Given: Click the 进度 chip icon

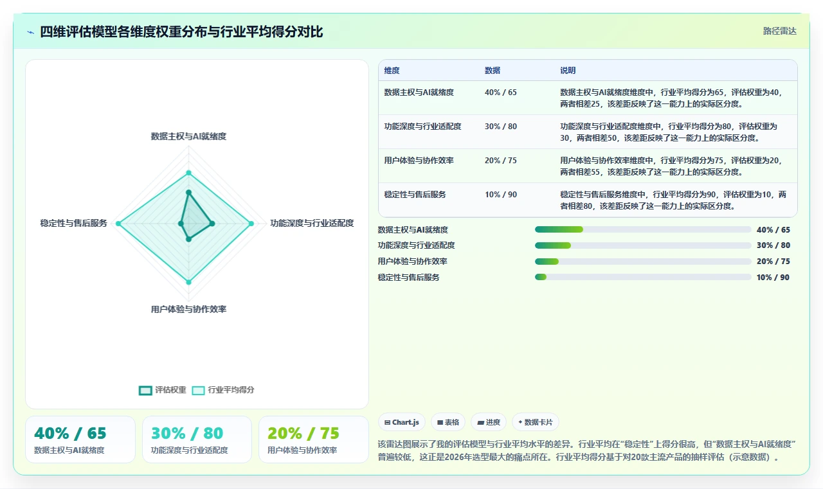Looking at the screenshot, I should pyautogui.click(x=480, y=422).
